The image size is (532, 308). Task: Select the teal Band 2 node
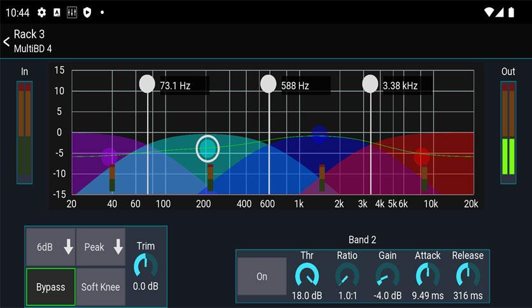pyautogui.click(x=207, y=148)
